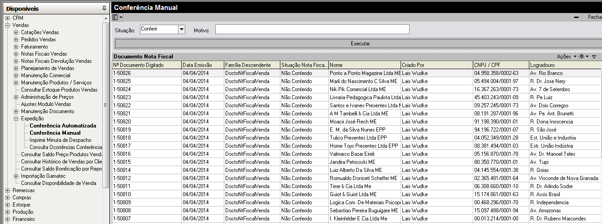
Task: Collapse the Expedição tree node
Action: coord(16,119)
